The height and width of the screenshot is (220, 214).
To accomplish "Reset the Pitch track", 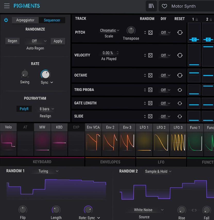I will pyautogui.click(x=180, y=33).
